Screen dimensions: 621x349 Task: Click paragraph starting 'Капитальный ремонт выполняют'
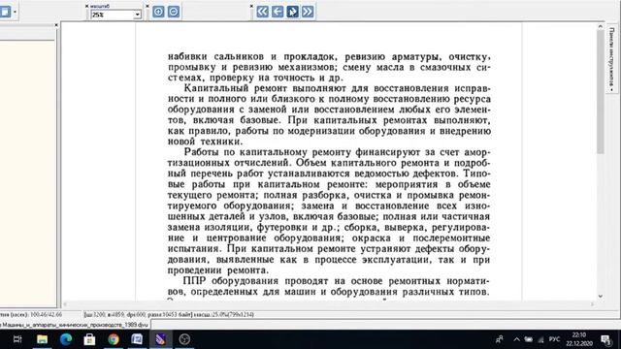[x=329, y=114]
